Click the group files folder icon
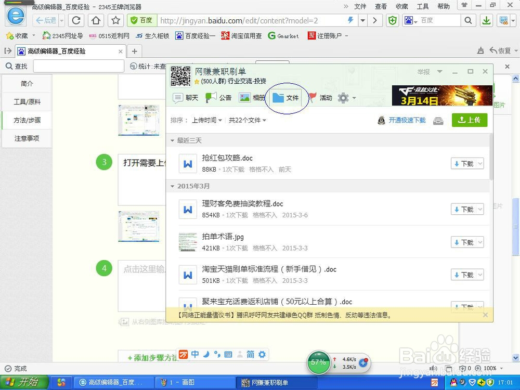The height and width of the screenshot is (390, 520). [x=278, y=98]
